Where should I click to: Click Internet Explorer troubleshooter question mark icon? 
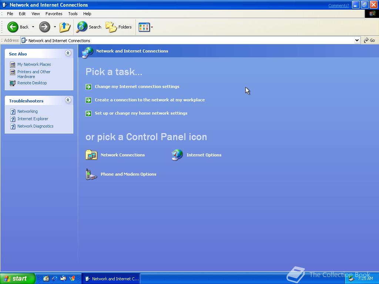tap(13, 119)
